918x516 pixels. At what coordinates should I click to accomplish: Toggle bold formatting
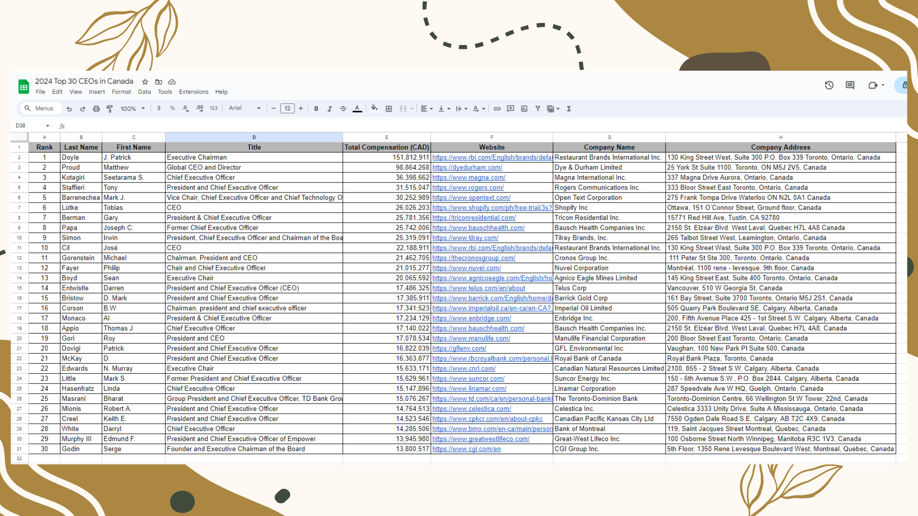[x=316, y=109]
